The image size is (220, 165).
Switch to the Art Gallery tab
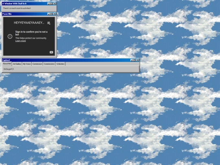pyautogui.click(x=17, y=64)
